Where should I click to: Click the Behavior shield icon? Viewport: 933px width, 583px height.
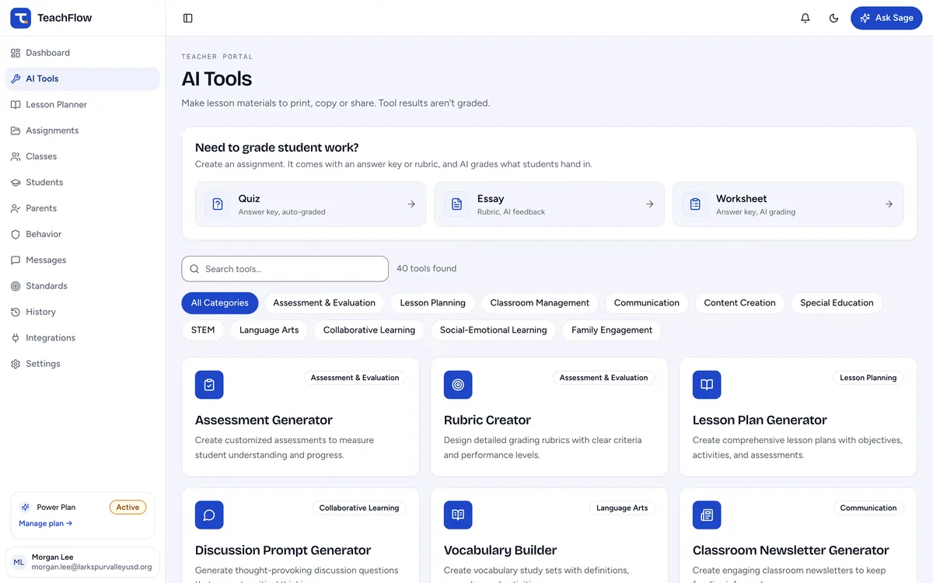[x=16, y=234]
